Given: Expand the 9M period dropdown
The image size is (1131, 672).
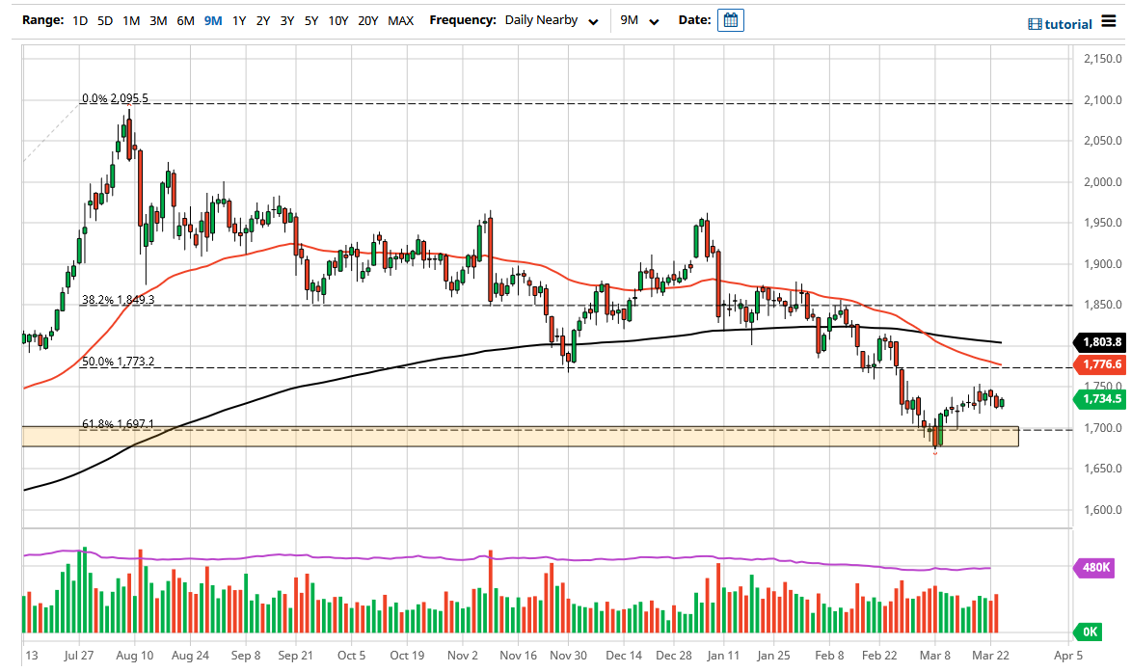Looking at the screenshot, I should [x=640, y=21].
